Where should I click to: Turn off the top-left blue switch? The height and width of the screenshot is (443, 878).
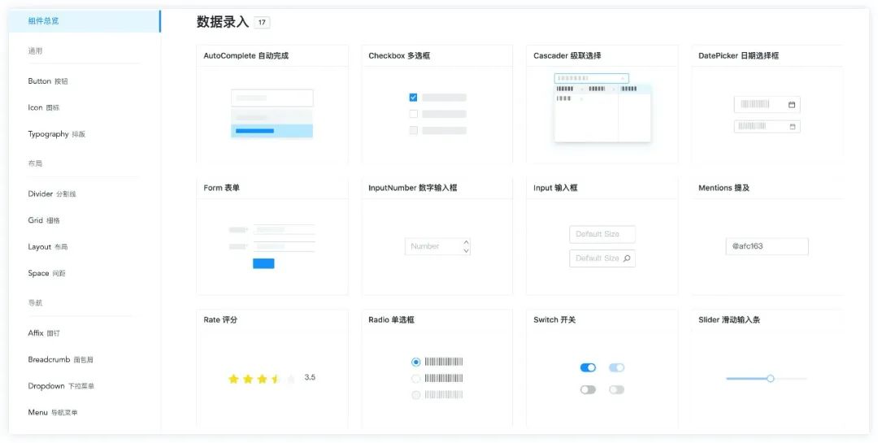(588, 367)
